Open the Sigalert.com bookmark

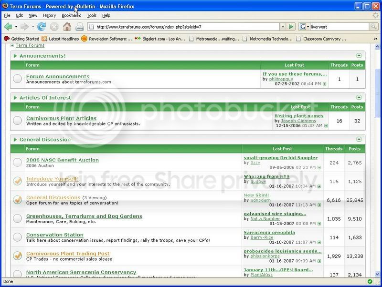160,39
